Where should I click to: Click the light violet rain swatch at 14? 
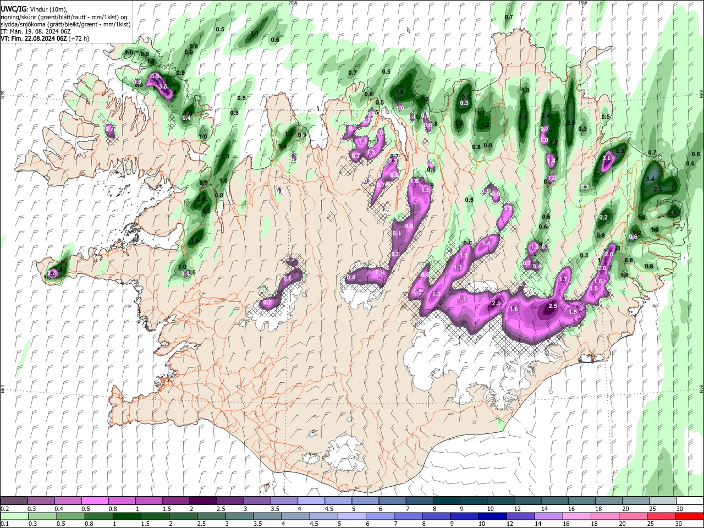548,516
